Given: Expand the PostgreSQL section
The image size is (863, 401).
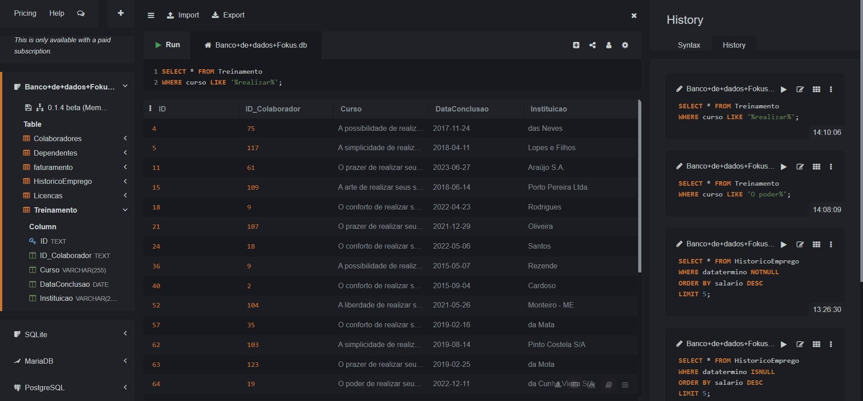Looking at the screenshot, I should coord(125,387).
